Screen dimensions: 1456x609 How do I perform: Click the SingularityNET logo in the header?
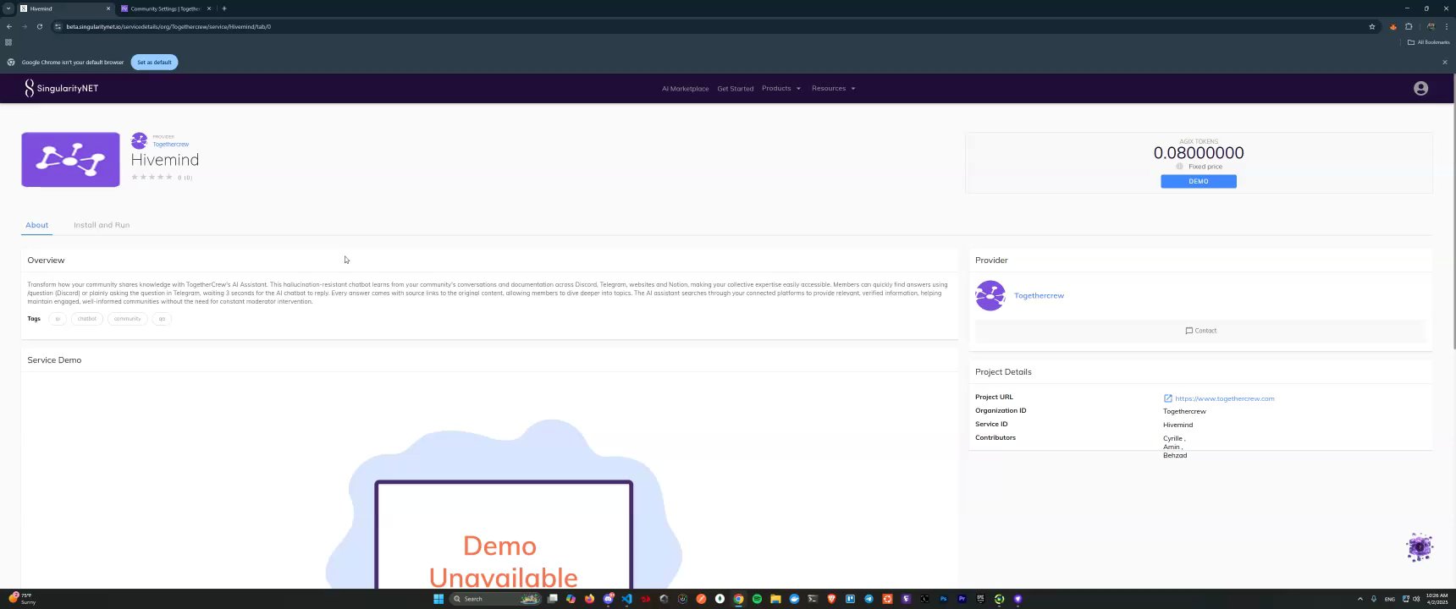[x=62, y=88]
